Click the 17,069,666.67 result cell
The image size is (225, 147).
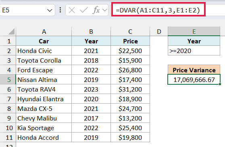(x=194, y=80)
